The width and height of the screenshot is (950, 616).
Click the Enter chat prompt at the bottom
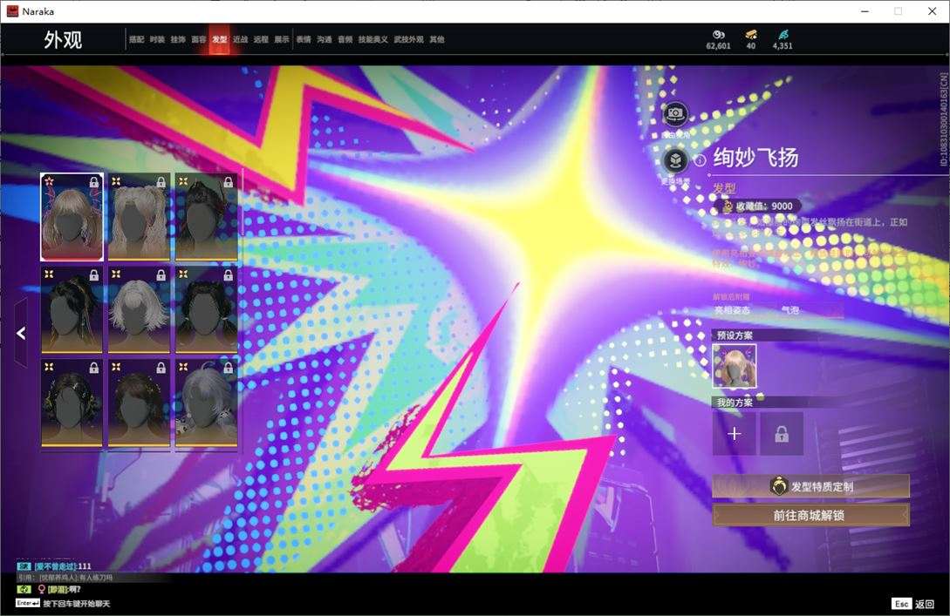pos(63,603)
